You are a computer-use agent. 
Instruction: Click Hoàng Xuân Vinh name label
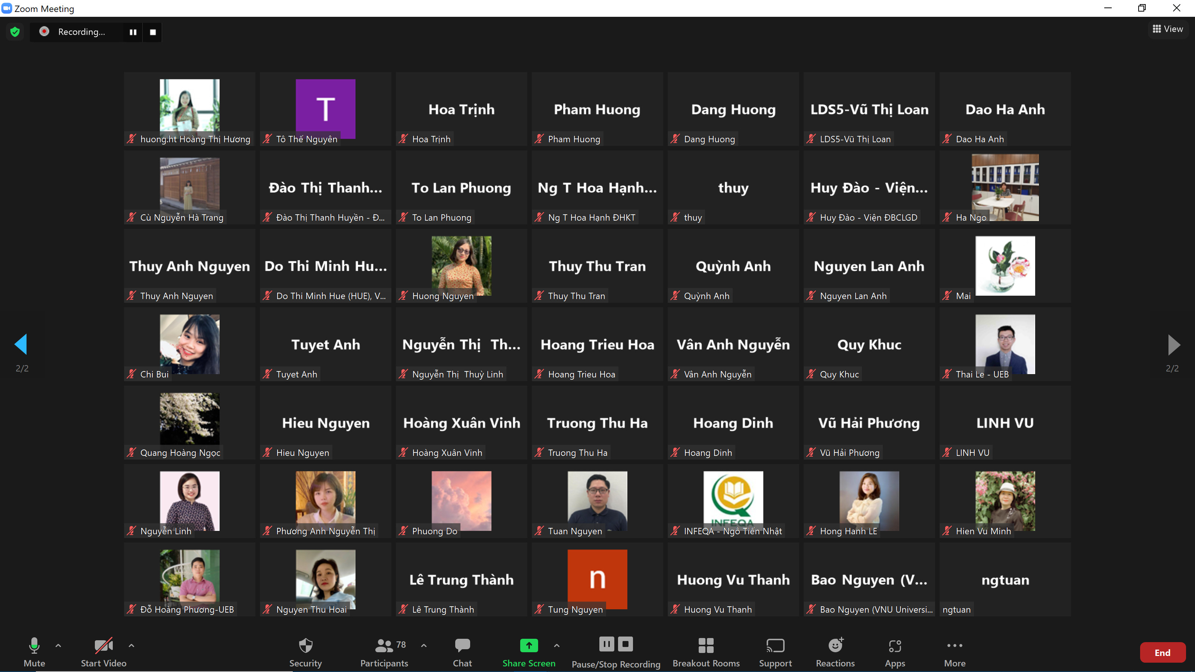(x=447, y=452)
